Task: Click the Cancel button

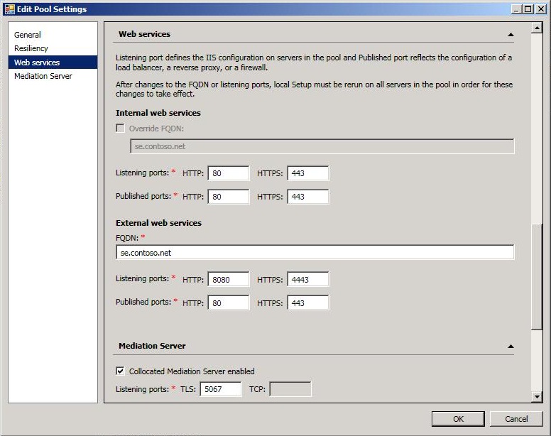Action: coord(516,419)
